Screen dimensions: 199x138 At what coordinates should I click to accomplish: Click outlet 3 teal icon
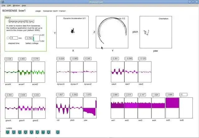click(20, 132)
